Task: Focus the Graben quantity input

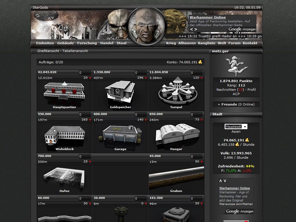Action: pyautogui.click(x=196, y=156)
